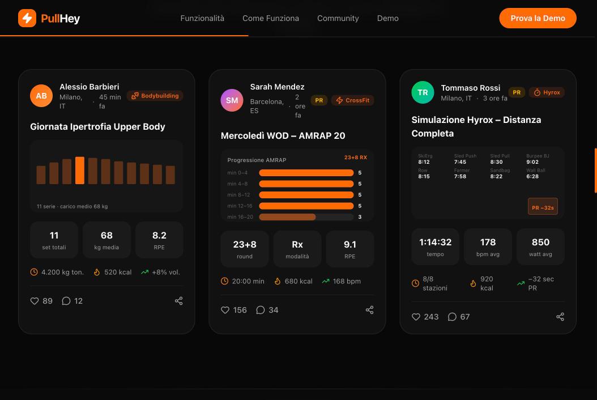Screen dimensions: 597x400
Task: Share Alessio Barbieri's Upper Body workout
Action: point(178,301)
